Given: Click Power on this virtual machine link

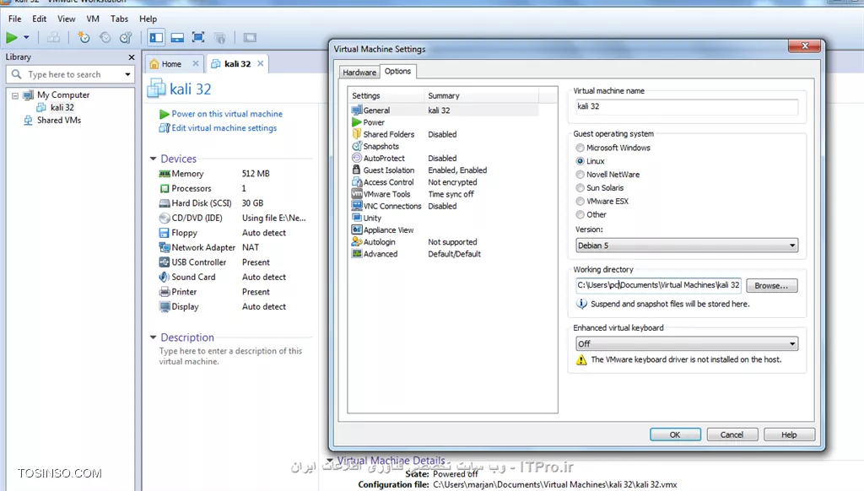Looking at the screenshot, I should pos(227,114).
